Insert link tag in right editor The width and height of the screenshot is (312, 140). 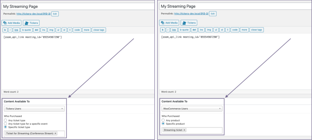click(174, 30)
